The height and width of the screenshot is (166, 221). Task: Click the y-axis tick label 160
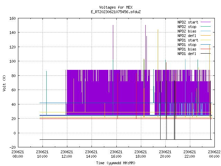pos(12,18)
